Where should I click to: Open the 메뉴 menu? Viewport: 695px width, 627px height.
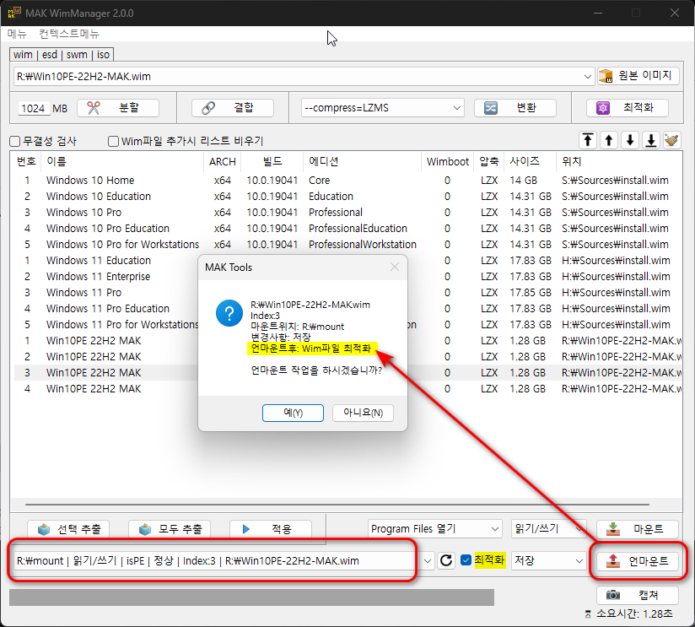click(x=17, y=34)
